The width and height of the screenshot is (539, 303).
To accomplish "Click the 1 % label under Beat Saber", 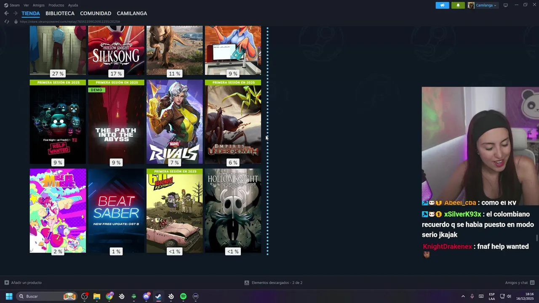I will [116, 251].
